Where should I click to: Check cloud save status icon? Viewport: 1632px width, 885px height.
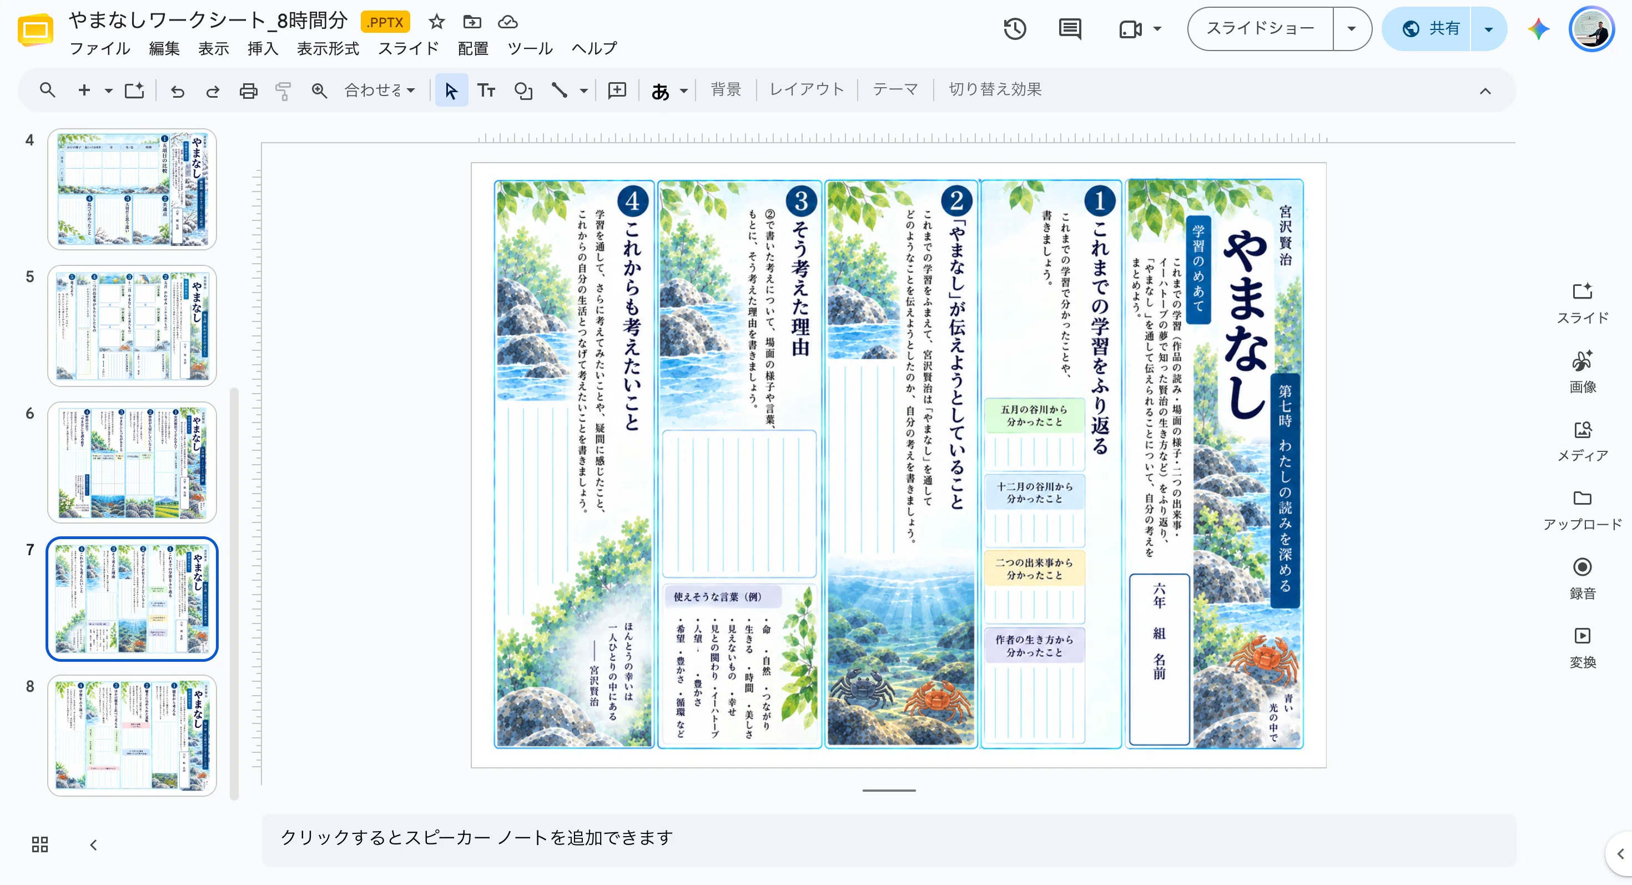click(x=507, y=22)
